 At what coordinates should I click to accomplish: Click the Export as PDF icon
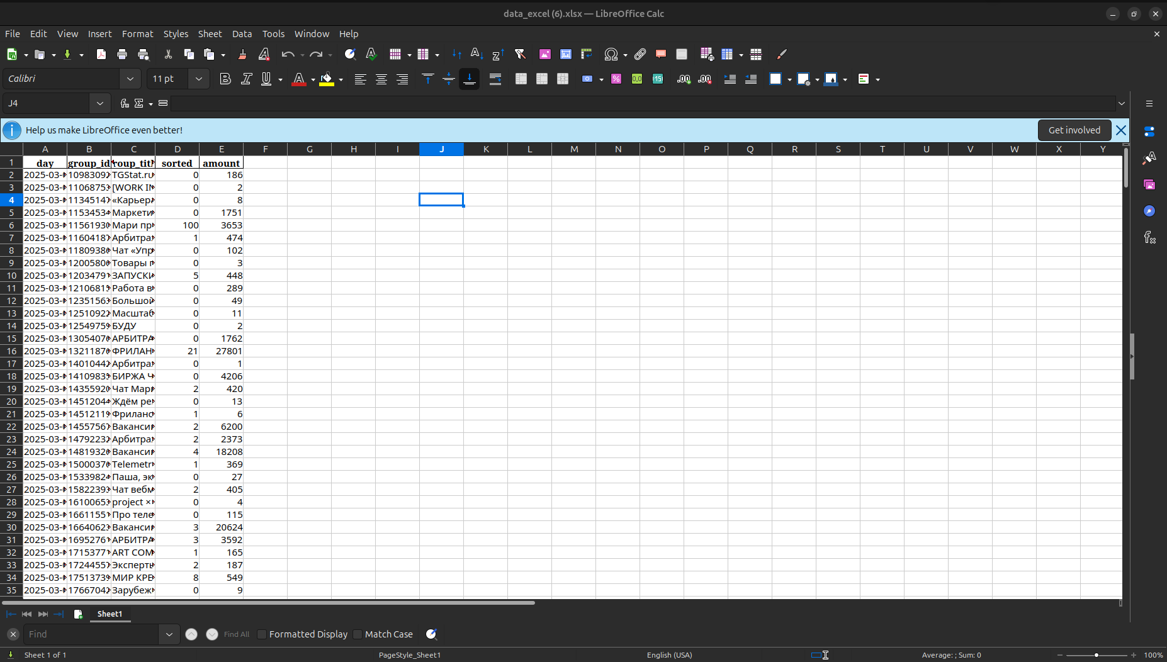[101, 55]
